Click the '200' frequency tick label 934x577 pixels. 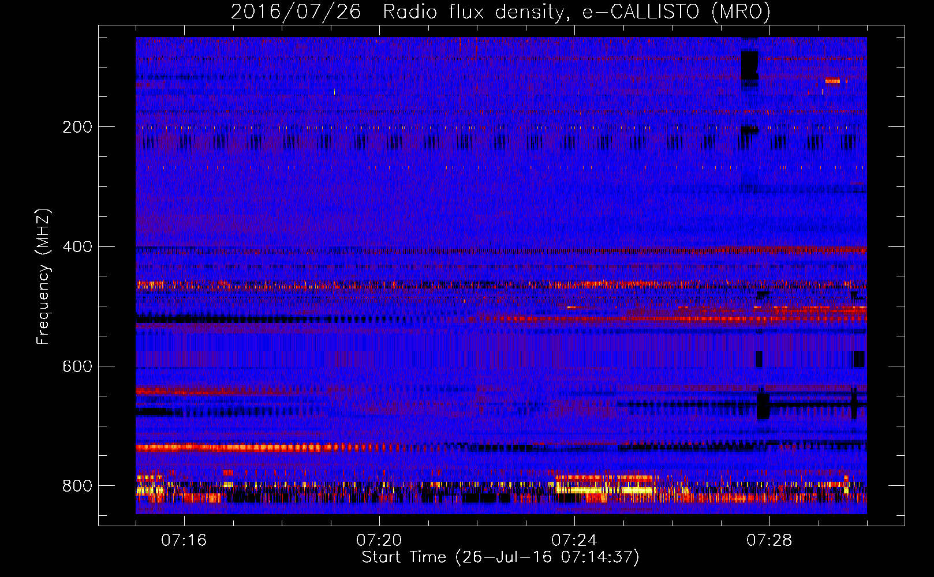[77, 127]
